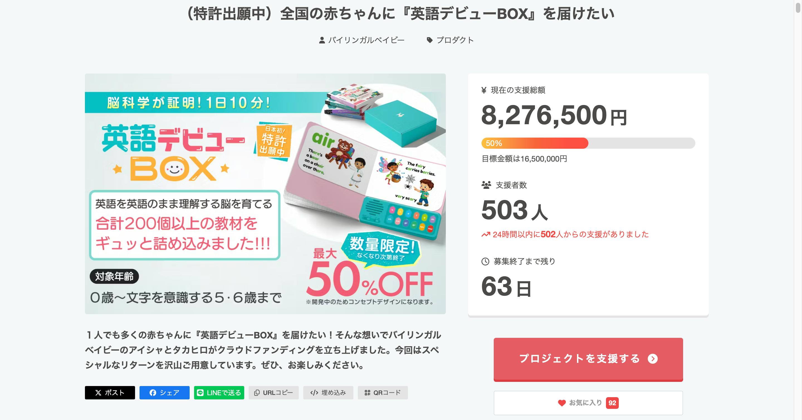Click the favorites count badge 92
Screen dimensions: 802x420
click(612, 403)
